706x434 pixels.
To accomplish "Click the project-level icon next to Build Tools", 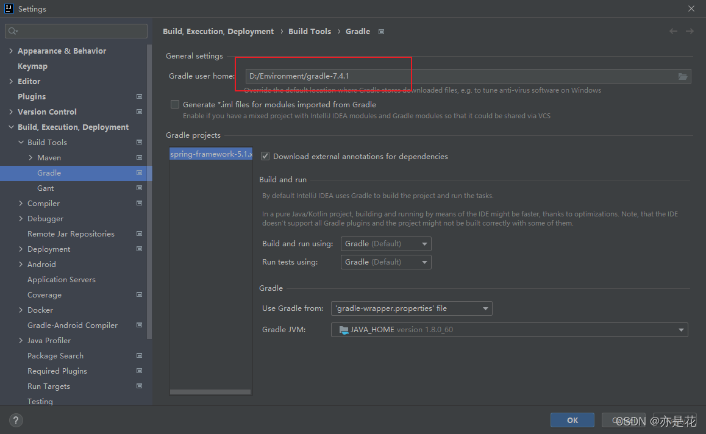I will (139, 142).
